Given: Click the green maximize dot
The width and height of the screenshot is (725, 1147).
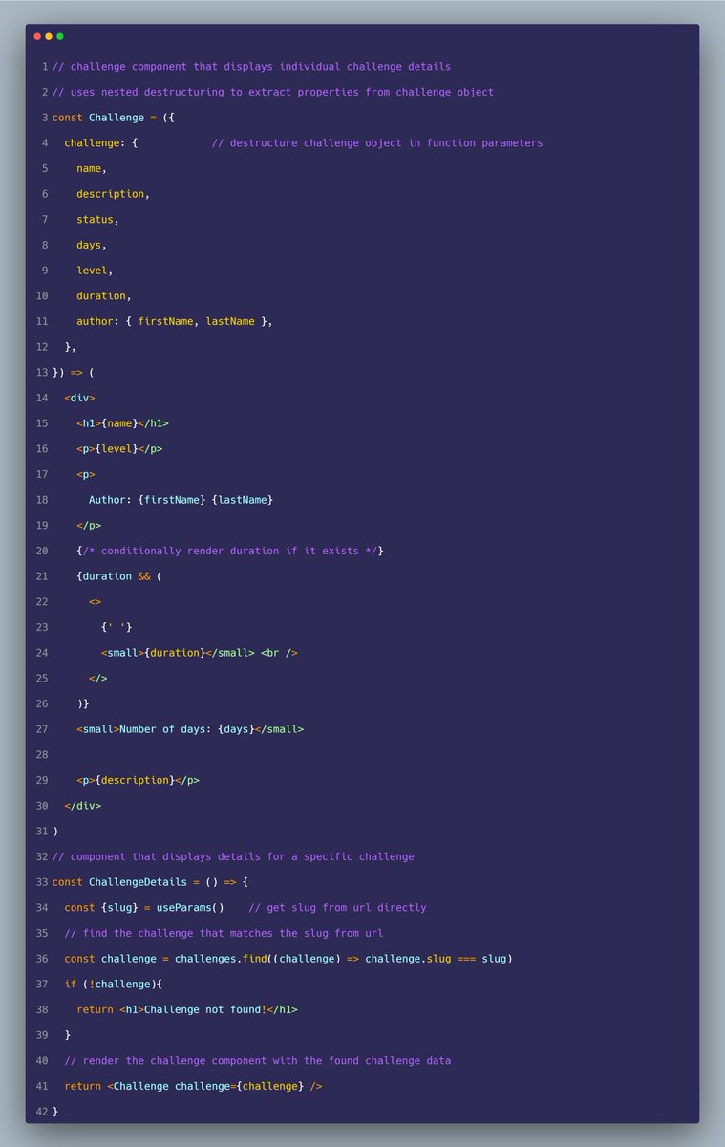Looking at the screenshot, I should [60, 36].
